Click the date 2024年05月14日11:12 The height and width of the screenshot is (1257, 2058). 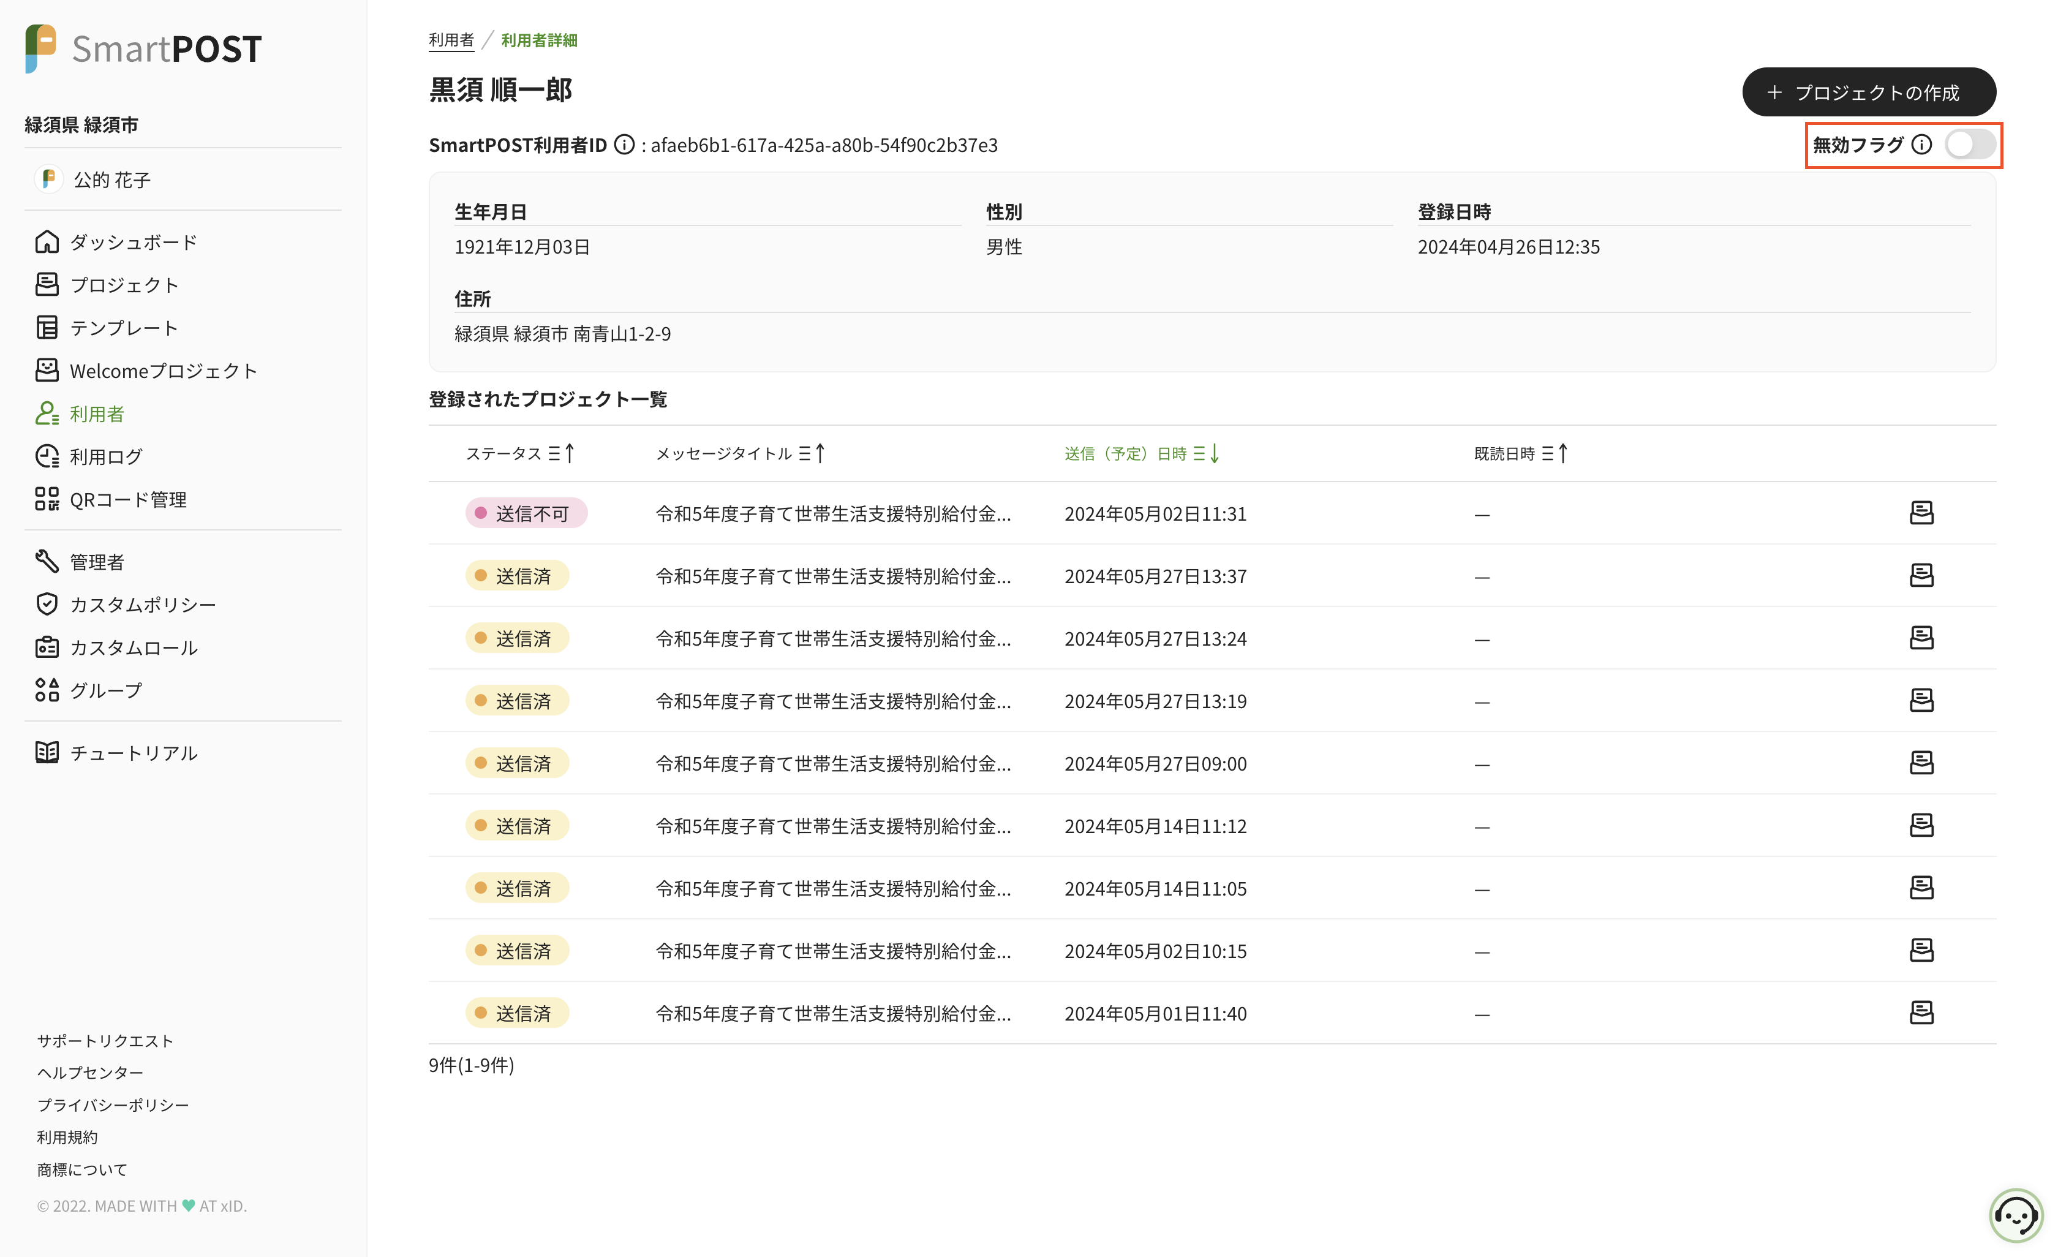coord(1155,826)
